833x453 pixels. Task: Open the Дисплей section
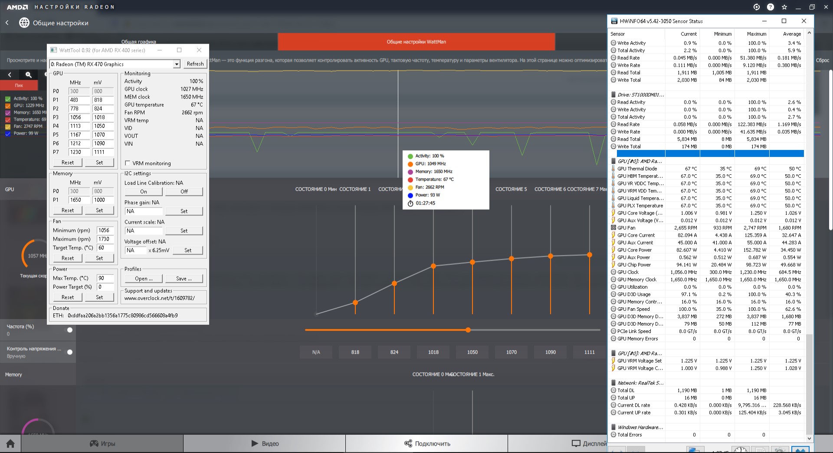pos(589,443)
